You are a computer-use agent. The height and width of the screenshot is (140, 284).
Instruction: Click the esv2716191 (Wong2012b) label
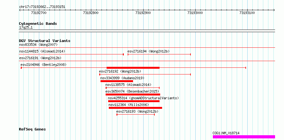[x=40, y=58]
